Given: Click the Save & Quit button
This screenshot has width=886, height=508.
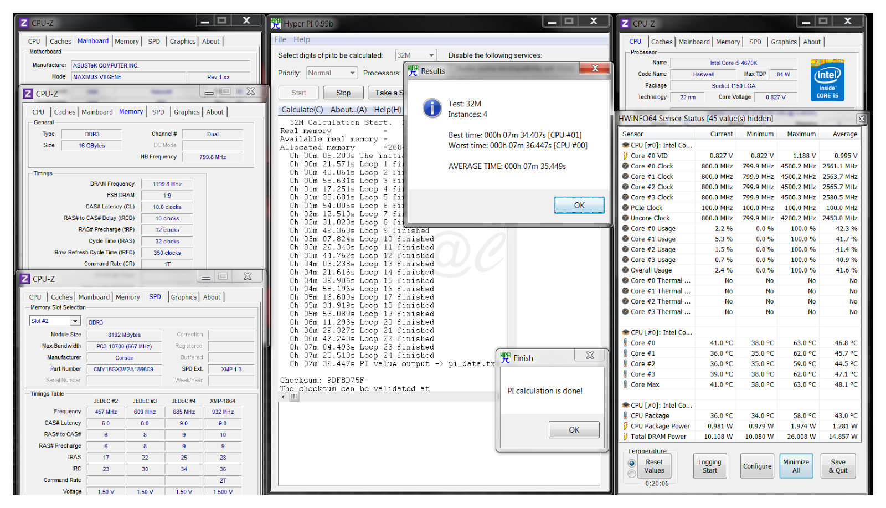Looking at the screenshot, I should coord(838,466).
